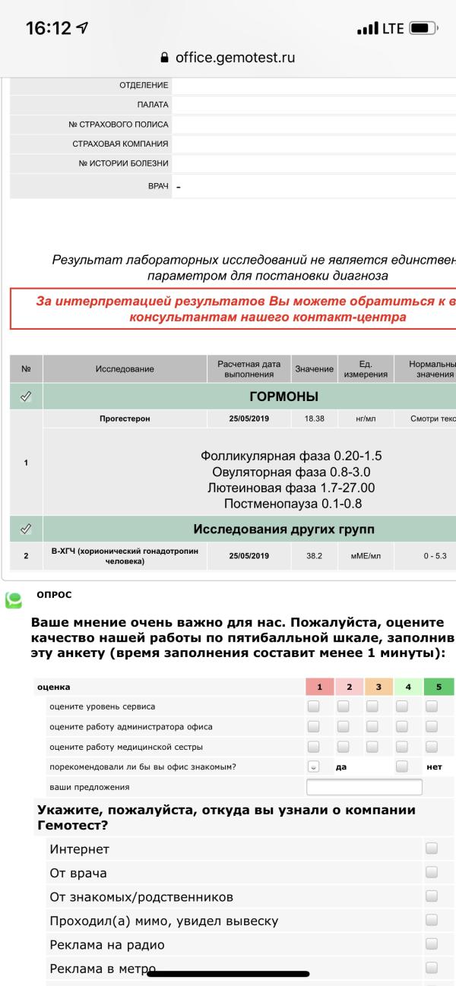The image size is (456, 986).
Task: Check the От врача source option
Action: coord(432,873)
